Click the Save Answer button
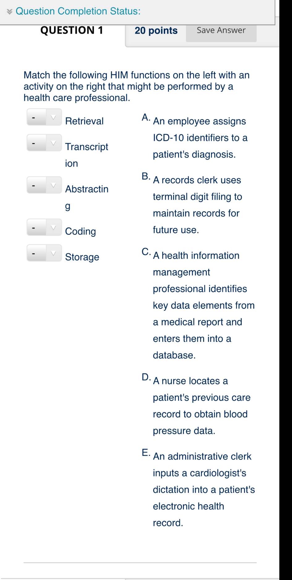This screenshot has height=580, width=292. [221, 31]
